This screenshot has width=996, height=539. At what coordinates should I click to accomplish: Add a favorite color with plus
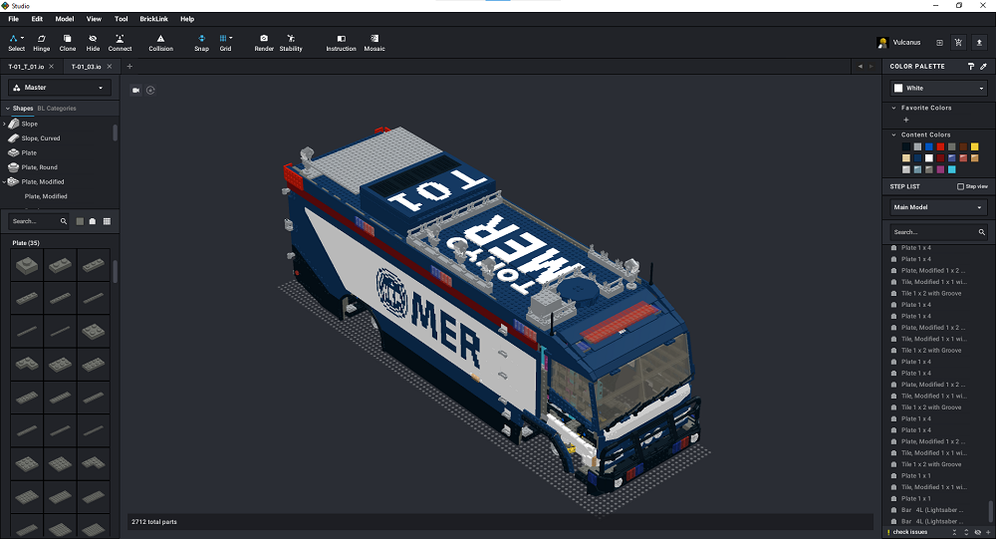click(x=905, y=121)
